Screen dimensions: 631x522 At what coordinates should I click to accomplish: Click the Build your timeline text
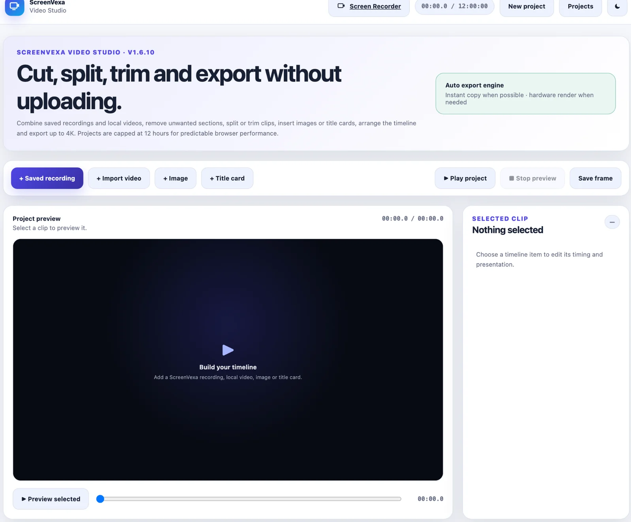228,367
